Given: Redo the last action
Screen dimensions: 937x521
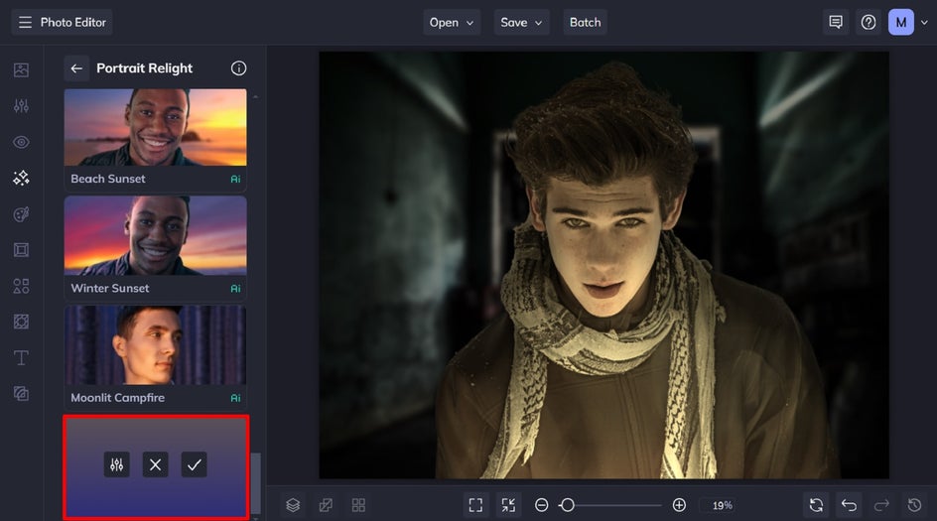Looking at the screenshot, I should tap(882, 505).
